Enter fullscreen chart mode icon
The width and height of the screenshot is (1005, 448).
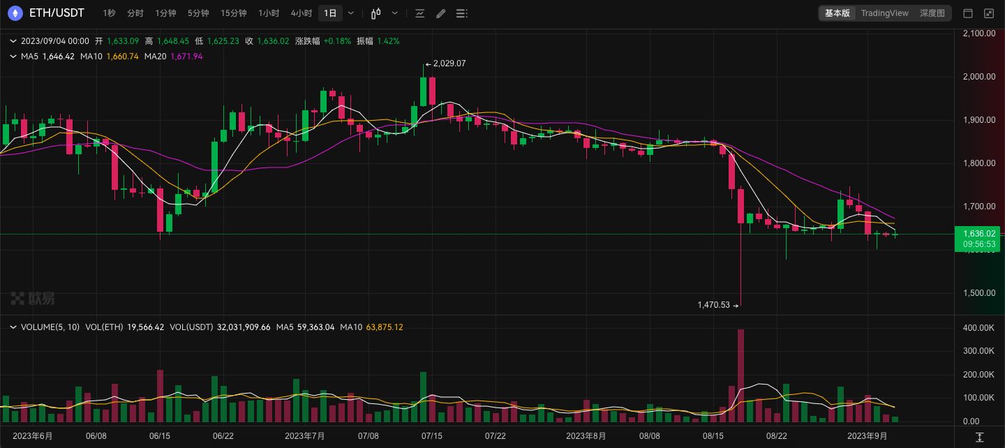pos(989,13)
